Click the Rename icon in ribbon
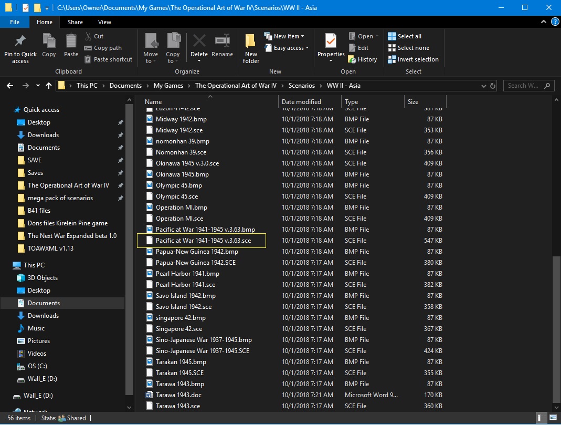This screenshot has height=425, width=561. pyautogui.click(x=222, y=41)
